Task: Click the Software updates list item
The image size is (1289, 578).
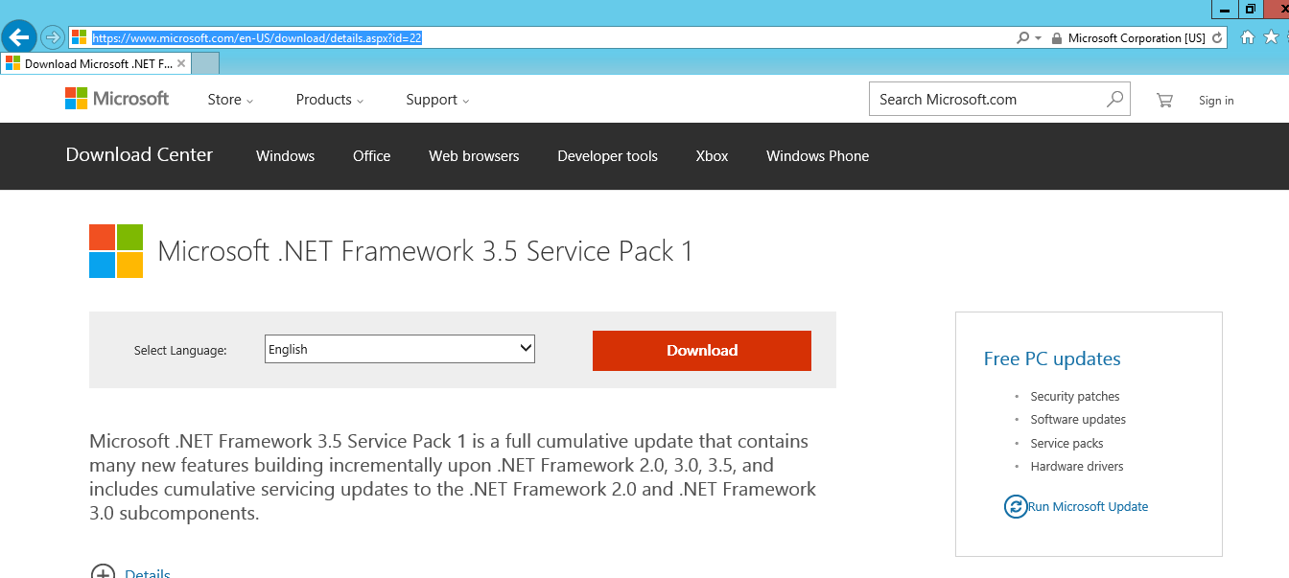Action: pyautogui.click(x=1078, y=419)
